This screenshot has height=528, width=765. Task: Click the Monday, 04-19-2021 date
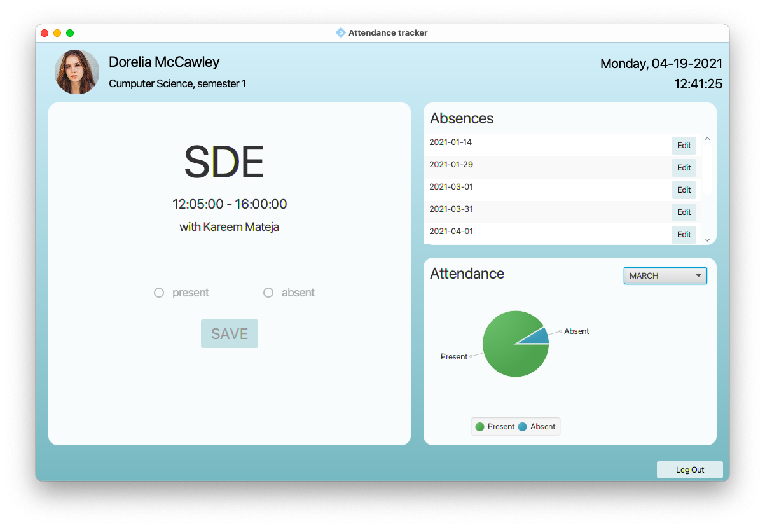(x=661, y=64)
